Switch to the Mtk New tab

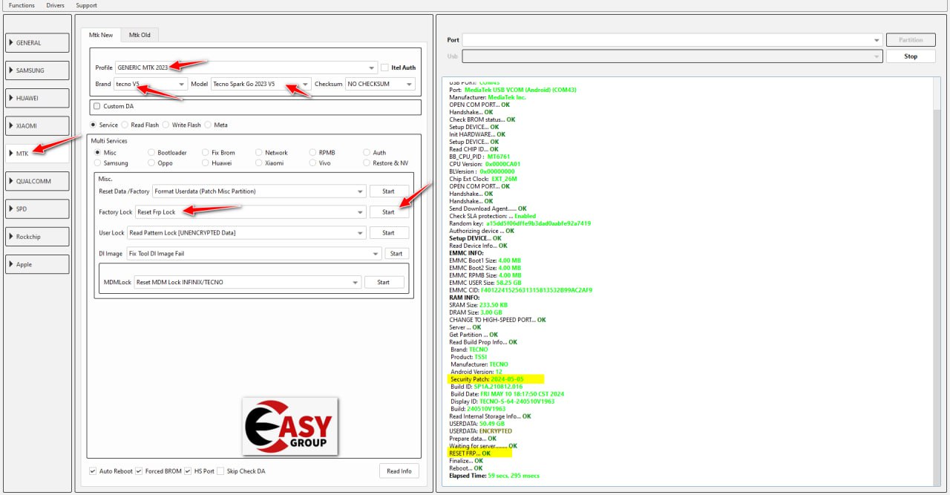101,35
